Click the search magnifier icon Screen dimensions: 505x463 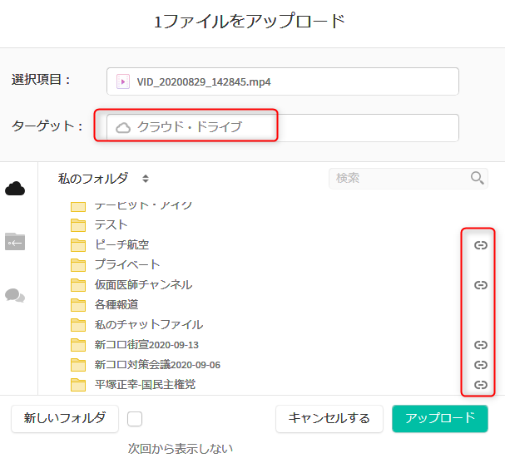coord(478,178)
